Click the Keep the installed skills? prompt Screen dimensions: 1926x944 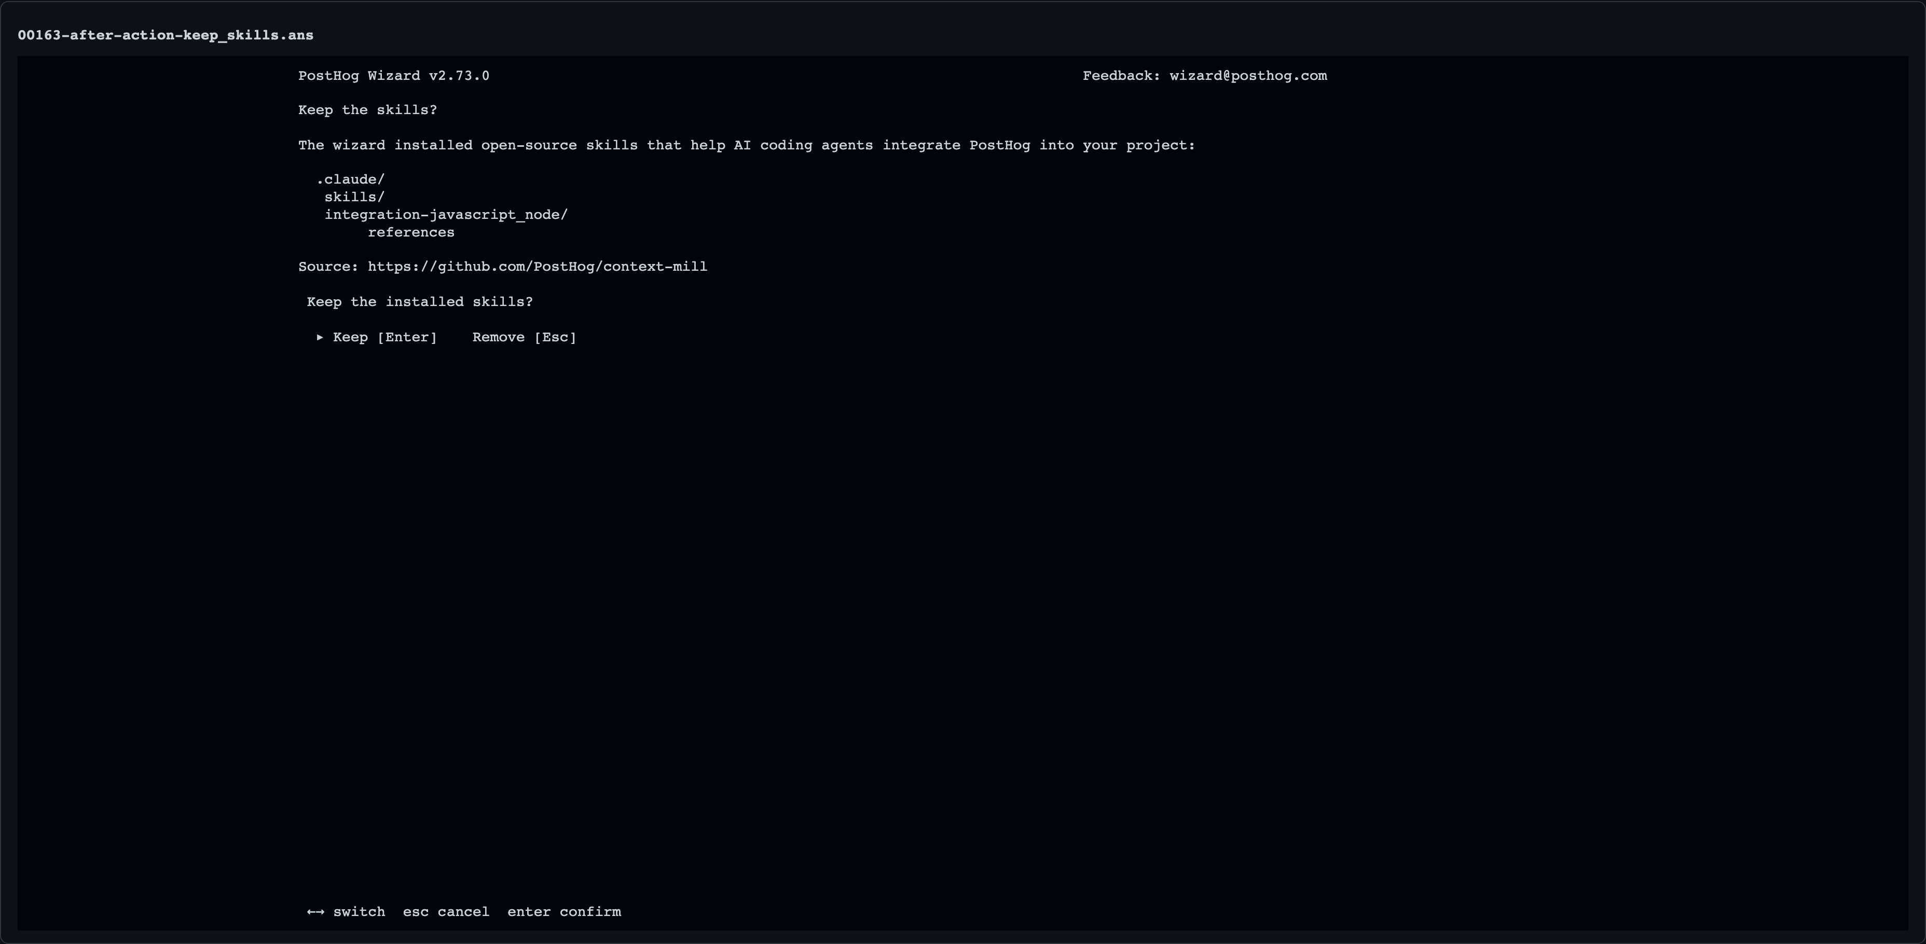420,302
